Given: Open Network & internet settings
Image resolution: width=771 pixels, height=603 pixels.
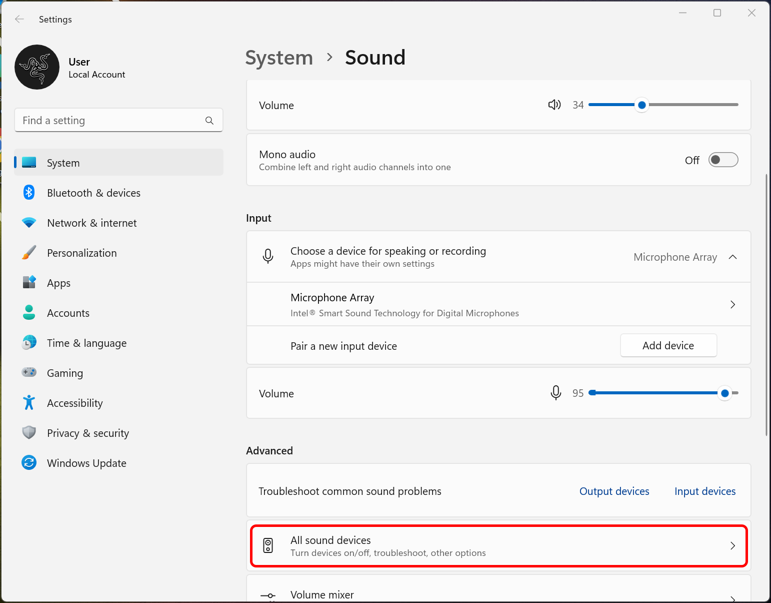Looking at the screenshot, I should pyautogui.click(x=91, y=223).
